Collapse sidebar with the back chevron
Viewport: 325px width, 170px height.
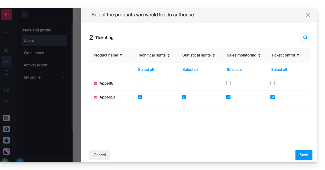25,15
